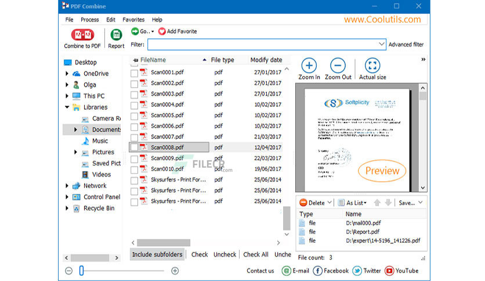485x281 pixels.
Task: Select the OneDrive cloud icon
Action: pyautogui.click(x=77, y=74)
